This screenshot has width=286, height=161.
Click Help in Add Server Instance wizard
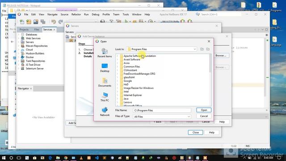click(222, 122)
